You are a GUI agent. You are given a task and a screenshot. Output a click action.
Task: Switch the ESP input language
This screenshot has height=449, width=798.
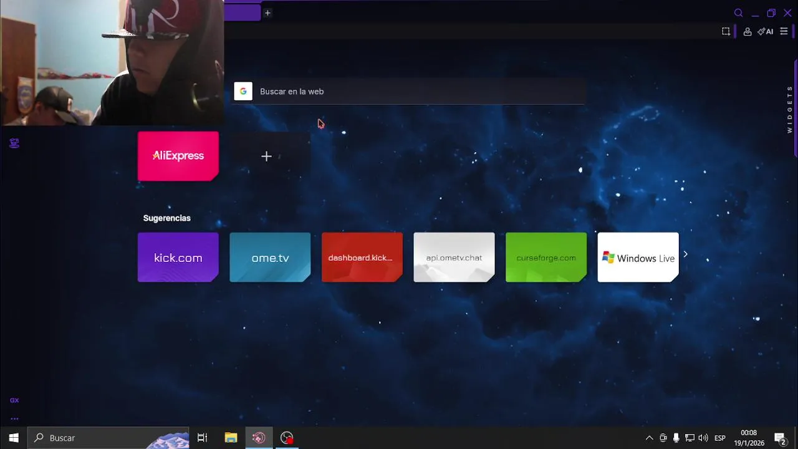point(720,438)
